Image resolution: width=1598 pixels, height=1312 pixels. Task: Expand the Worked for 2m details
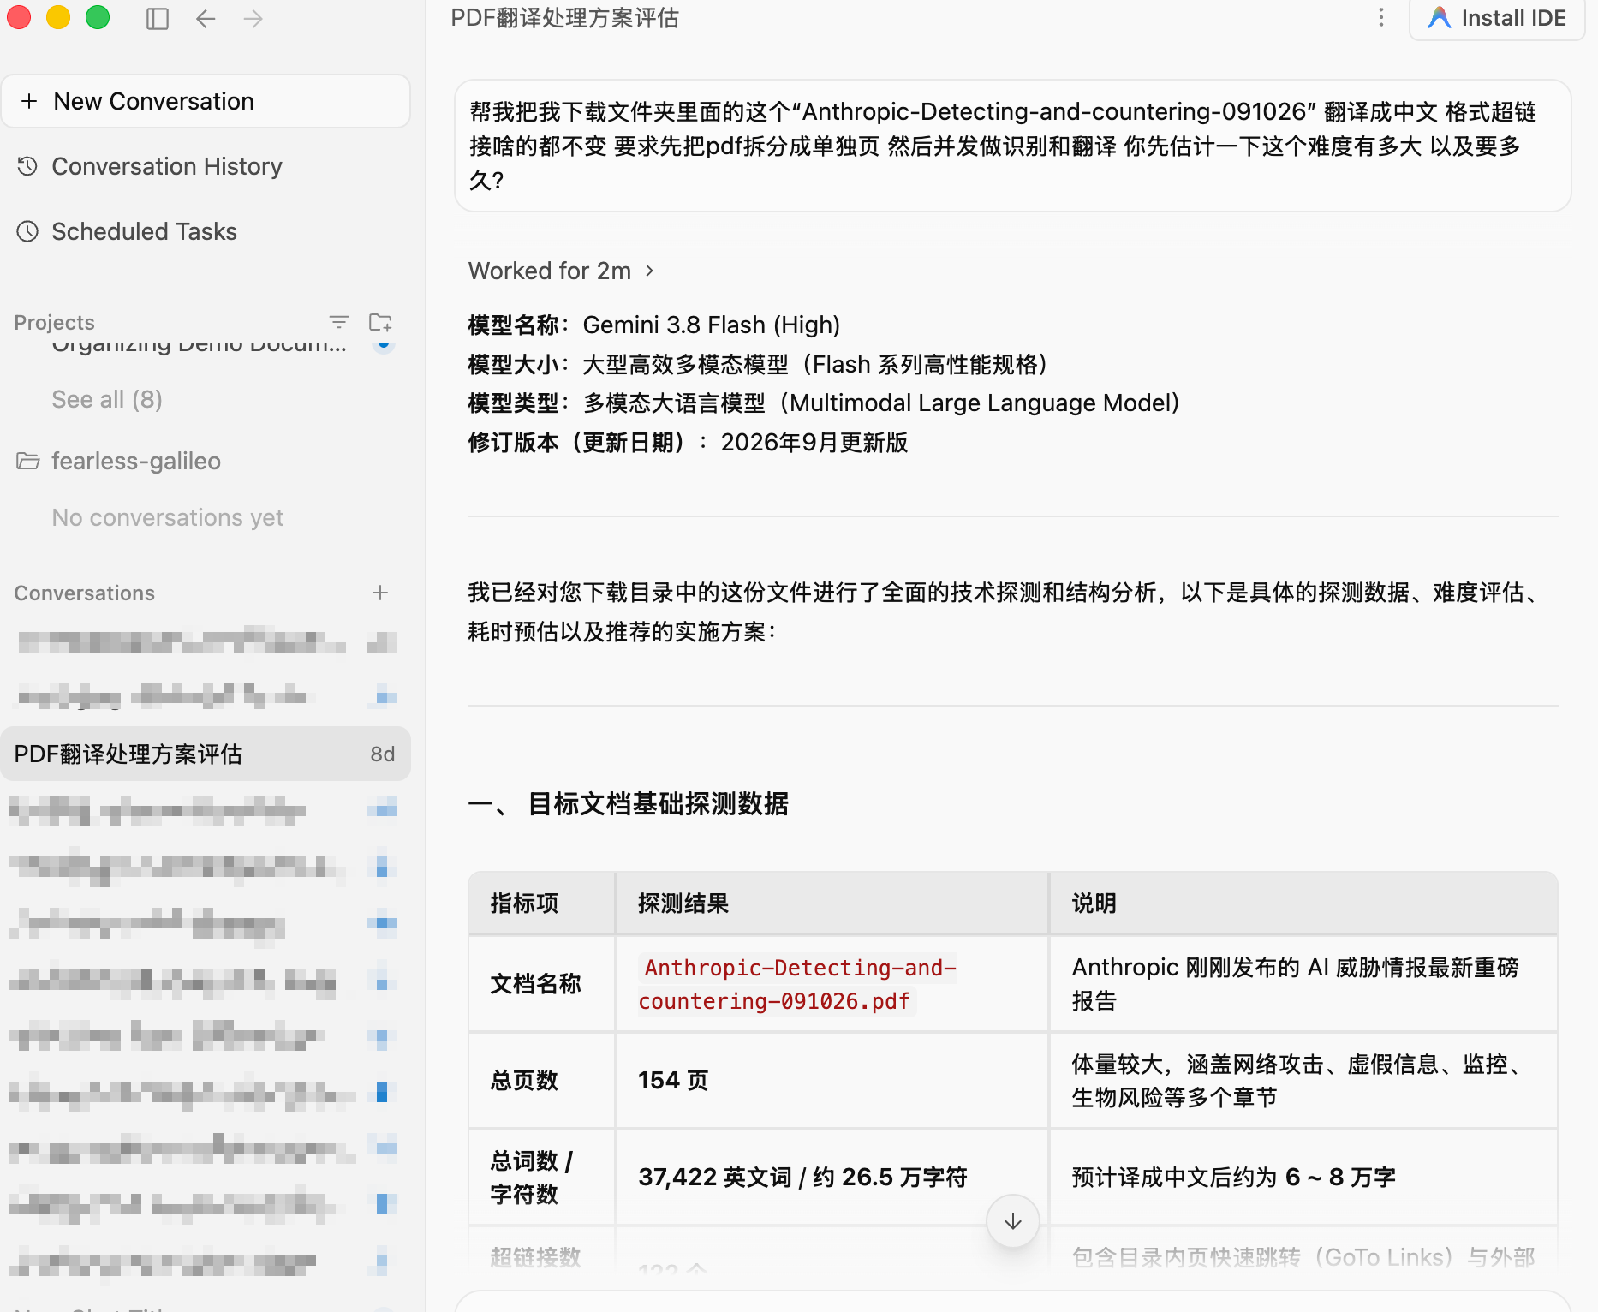pos(561,271)
